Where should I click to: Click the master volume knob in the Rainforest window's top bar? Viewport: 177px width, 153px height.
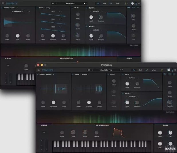[132, 3]
